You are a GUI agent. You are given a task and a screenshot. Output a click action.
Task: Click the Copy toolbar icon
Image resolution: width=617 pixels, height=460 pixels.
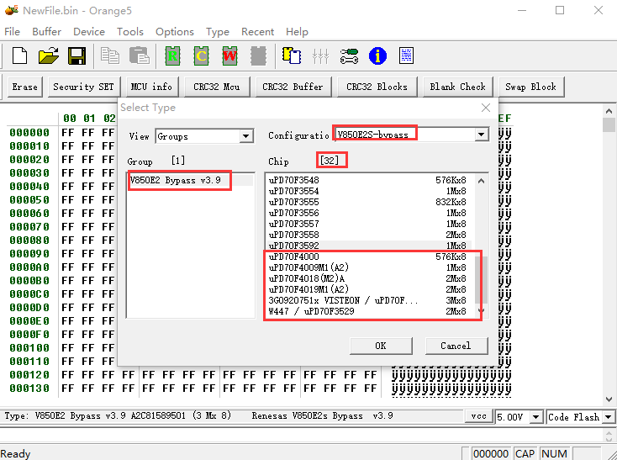pos(110,56)
